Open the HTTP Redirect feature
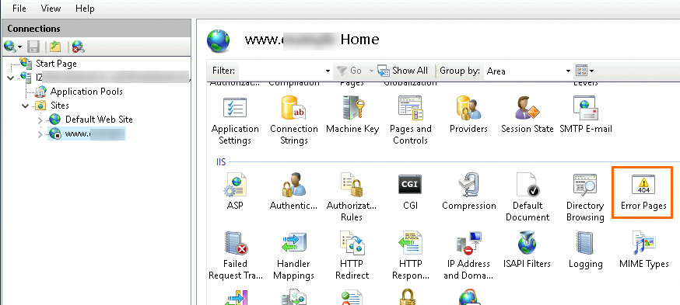680x305 pixels. tap(352, 256)
